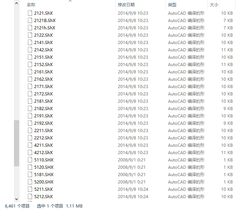Select the 2212.ShX file name
The width and height of the screenshot is (250, 210).
click(43, 138)
